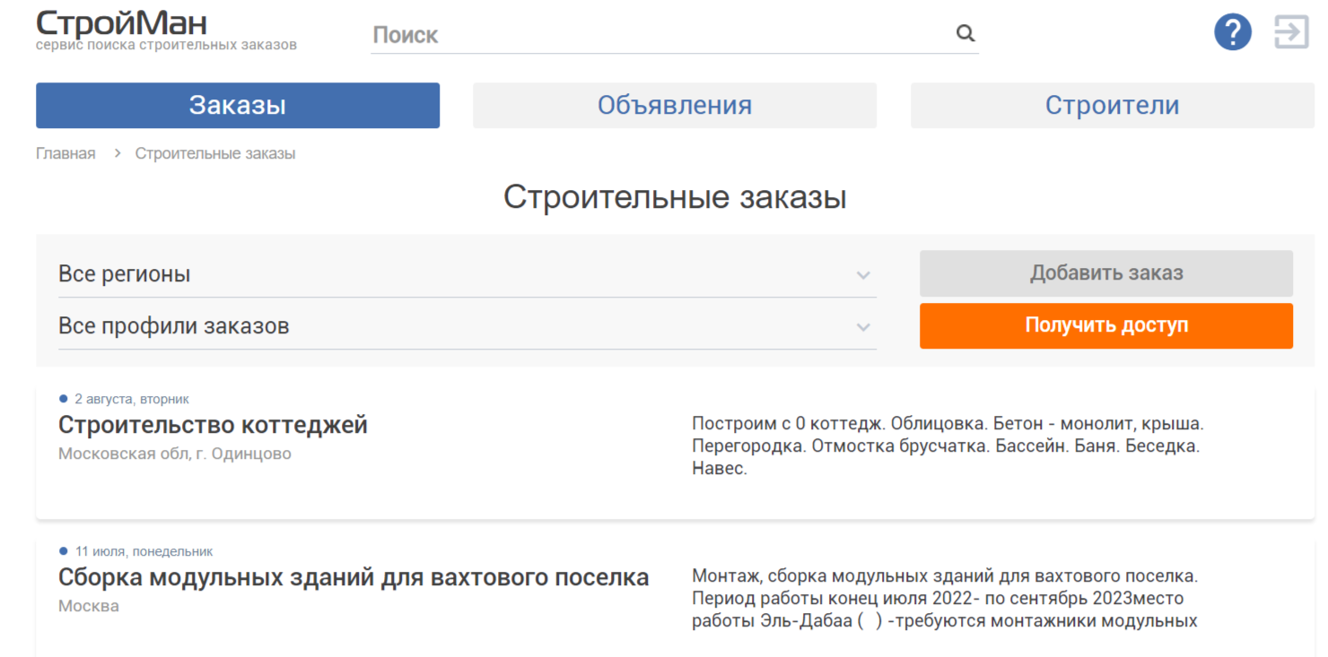This screenshot has height=657, width=1328.
Task: Click the Добавить заказ button
Action: [x=1105, y=273]
